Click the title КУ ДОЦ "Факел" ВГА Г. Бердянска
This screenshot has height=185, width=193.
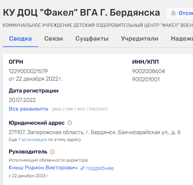point(82,13)
